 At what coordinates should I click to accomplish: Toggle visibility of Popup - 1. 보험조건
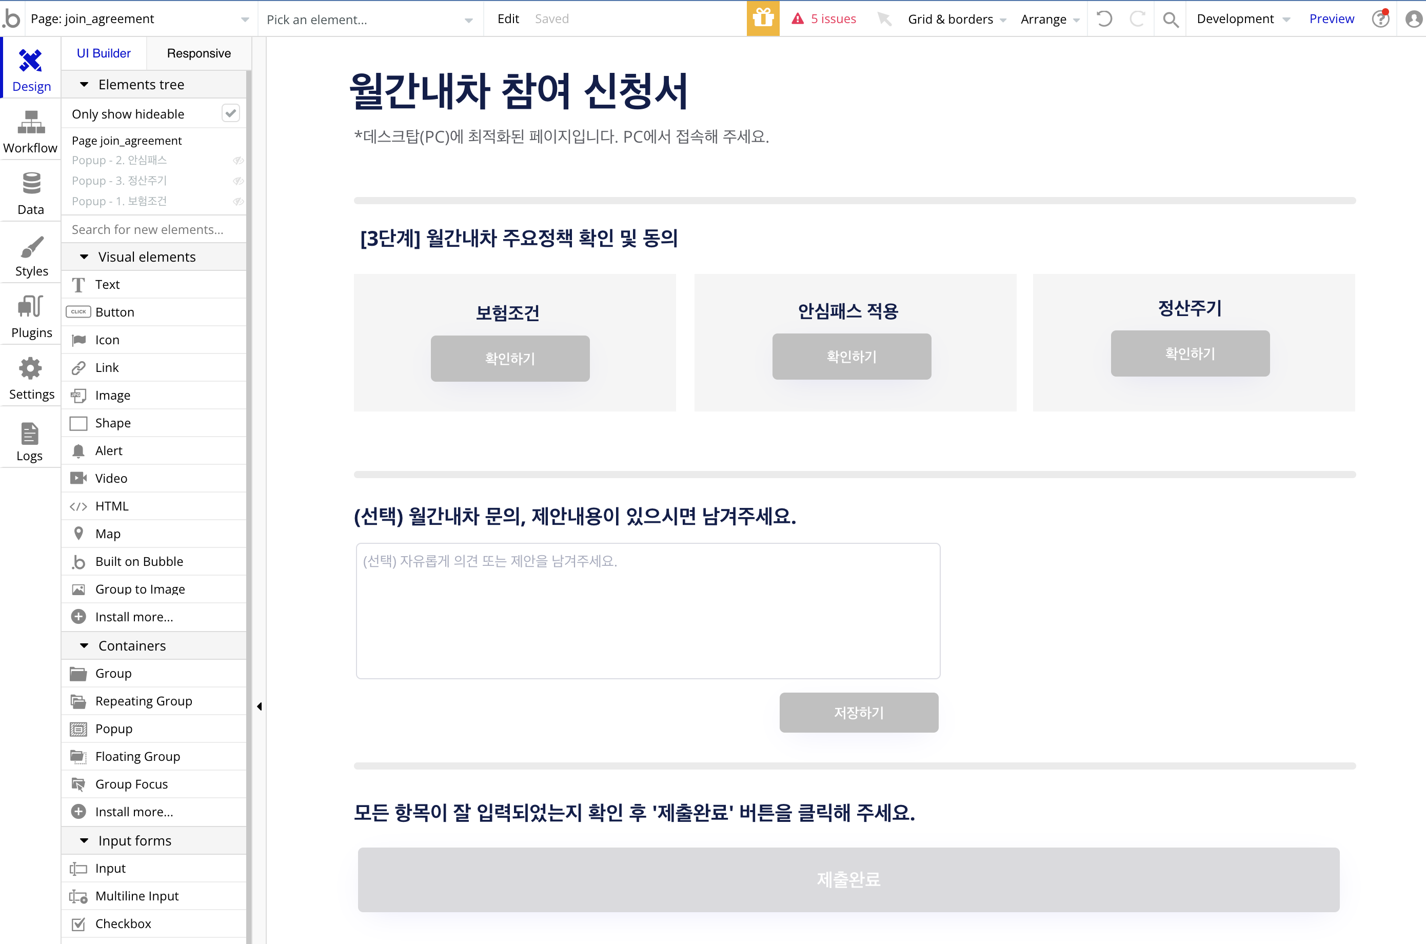pos(239,201)
